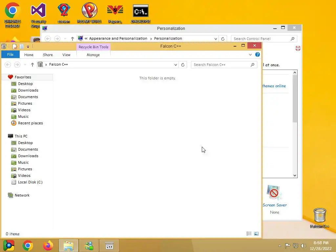Switch to the Share ribbon tab
The width and height of the screenshot is (336, 252).
48,55
